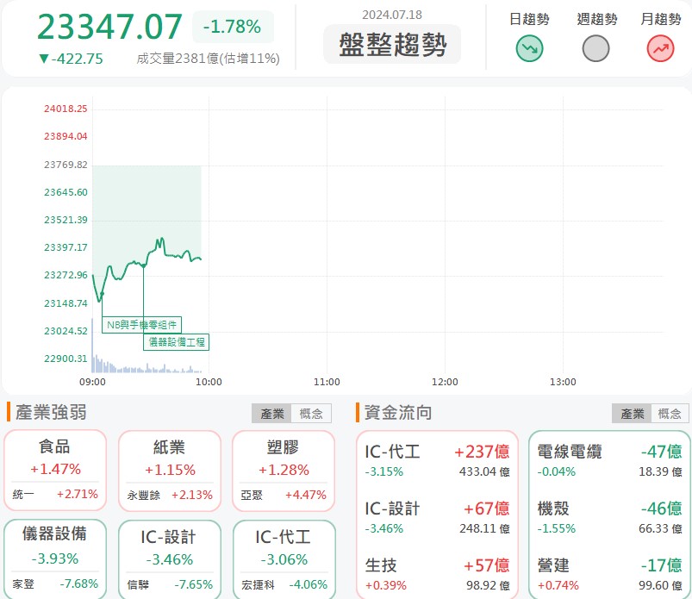Image resolution: width=692 pixels, height=599 pixels.
Task: Open the 食品 industry card
Action: [x=55, y=470]
